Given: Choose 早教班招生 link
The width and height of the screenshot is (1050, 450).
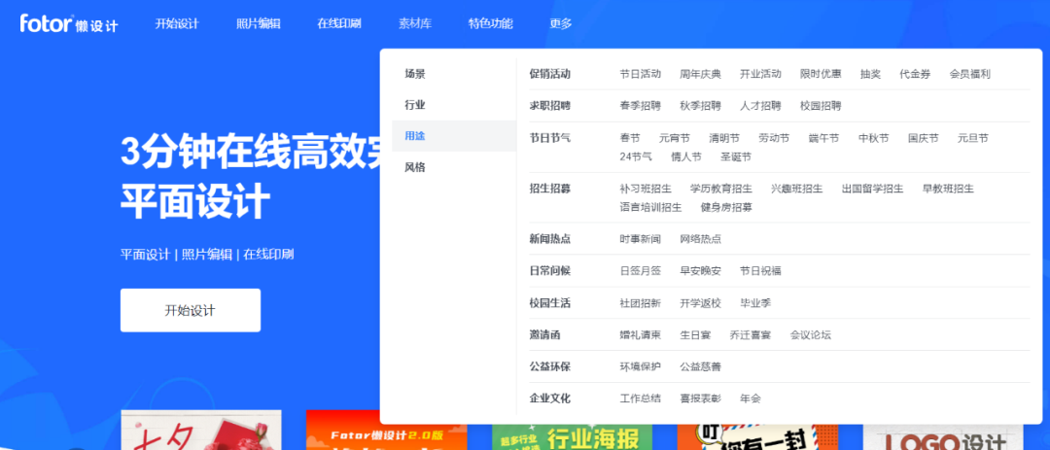Looking at the screenshot, I should pyautogui.click(x=948, y=189).
